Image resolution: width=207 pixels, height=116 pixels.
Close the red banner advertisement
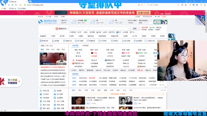click(x=204, y=11)
